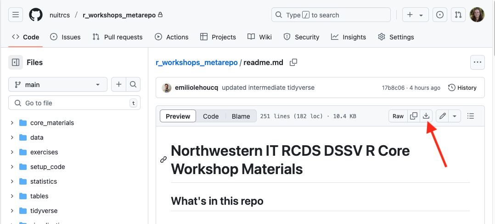This screenshot has width=495, height=224.
Task: Download the raw file icon
Action: [x=426, y=116]
